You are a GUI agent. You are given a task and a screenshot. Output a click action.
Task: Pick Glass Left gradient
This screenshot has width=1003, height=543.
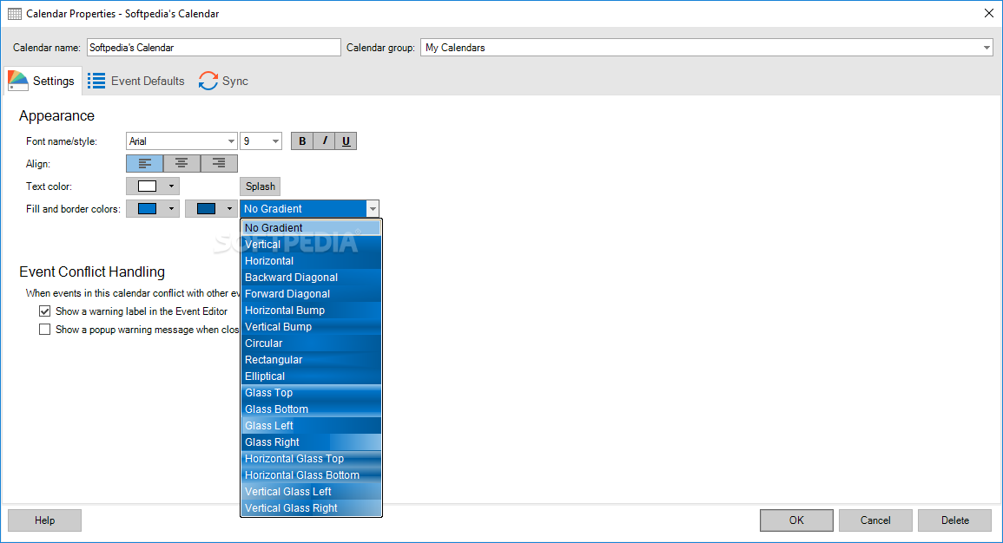[311, 426]
